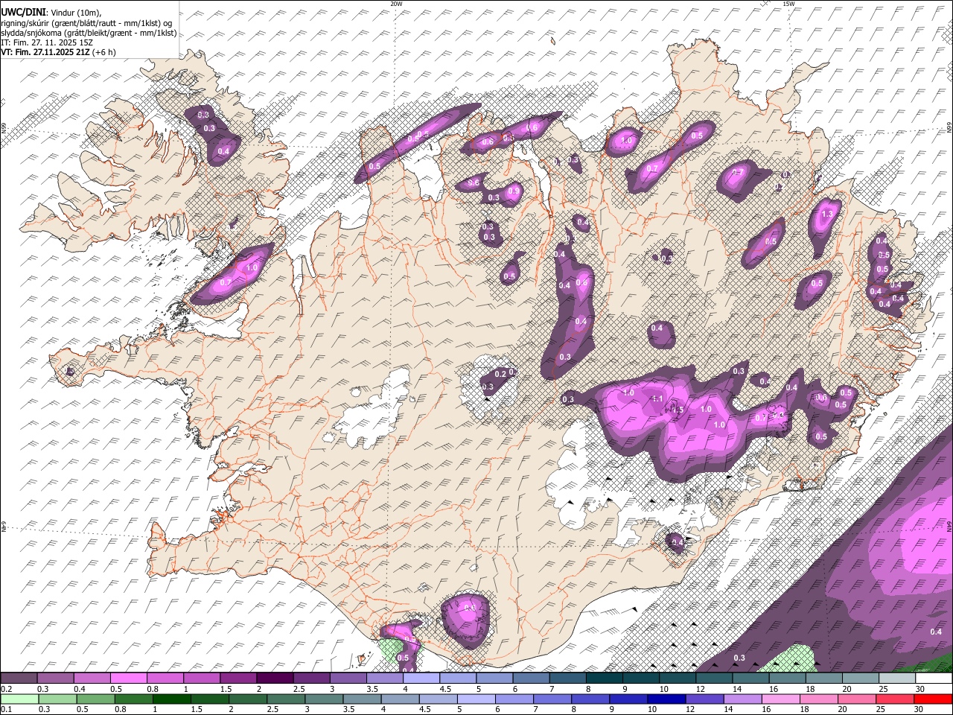Click the 0.2 tick label in upper legend

[6, 689]
